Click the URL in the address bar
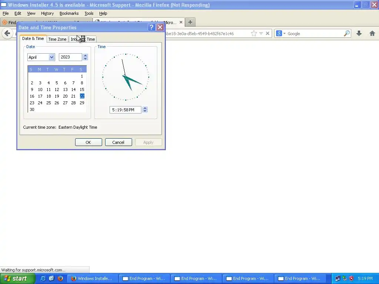 tap(199, 34)
